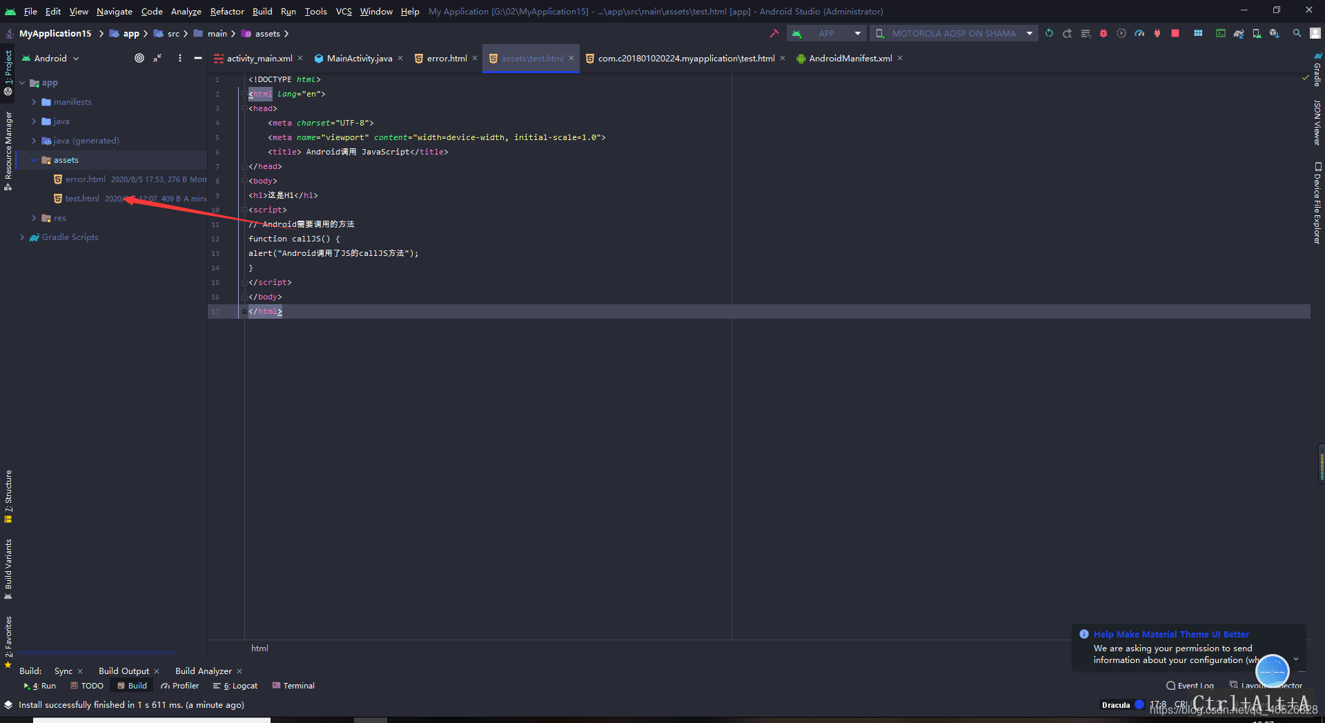This screenshot has height=723, width=1325.
Task: Expand the Gradle Scripts node
Action: pos(22,237)
